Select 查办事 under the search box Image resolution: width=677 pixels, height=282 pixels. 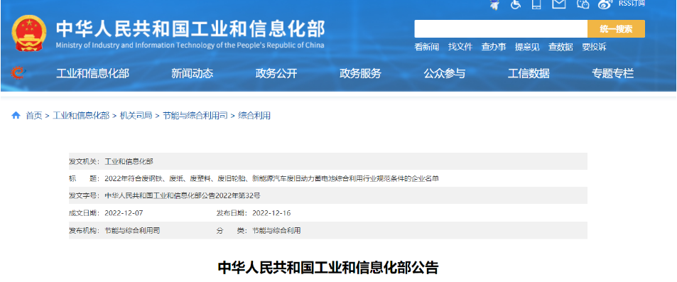[x=494, y=47]
